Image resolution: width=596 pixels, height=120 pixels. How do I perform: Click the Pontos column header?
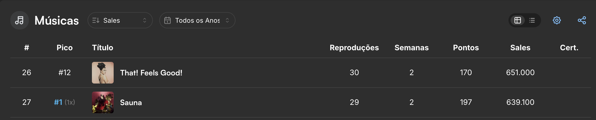pos(466,48)
